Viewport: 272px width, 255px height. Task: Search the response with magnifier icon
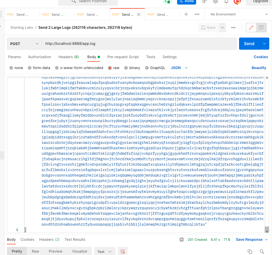pyautogui.click(x=262, y=252)
